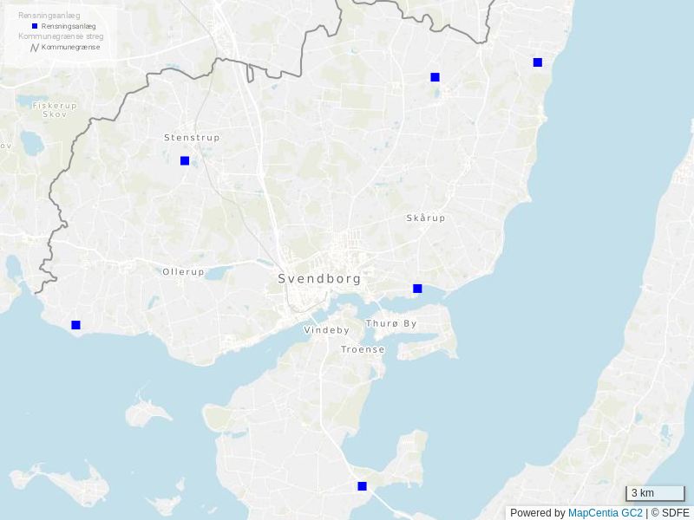Image resolution: width=694 pixels, height=520 pixels.
Task: Select the blue marker north of Skårup
Action: click(x=435, y=77)
